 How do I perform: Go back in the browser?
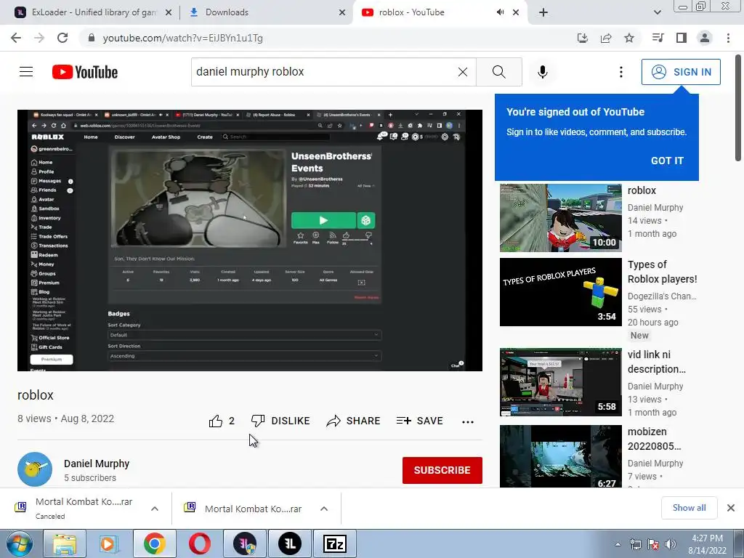click(x=16, y=38)
